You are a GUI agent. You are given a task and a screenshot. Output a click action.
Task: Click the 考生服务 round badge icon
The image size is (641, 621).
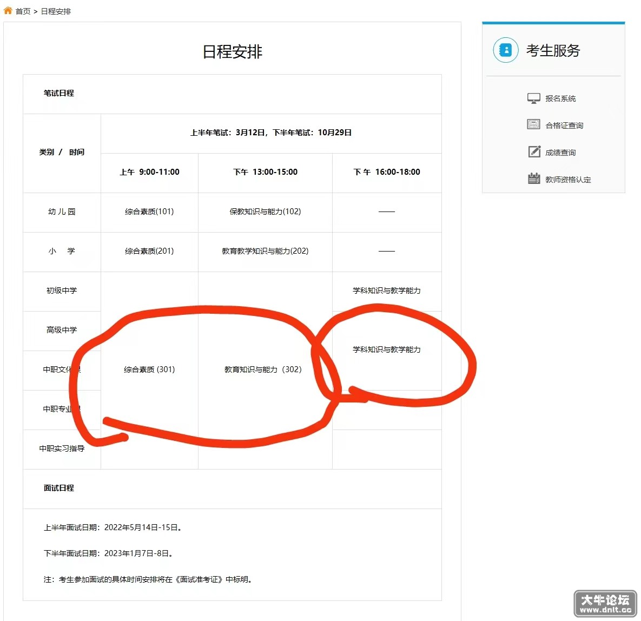pos(506,50)
